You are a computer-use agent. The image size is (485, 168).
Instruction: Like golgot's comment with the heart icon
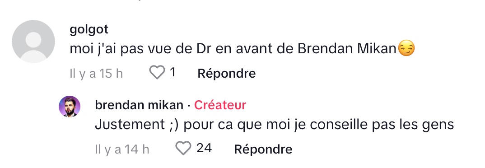pyautogui.click(x=157, y=73)
